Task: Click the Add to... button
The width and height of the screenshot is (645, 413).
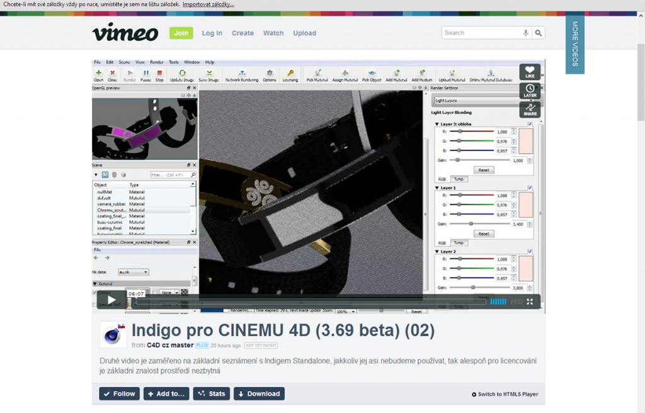Action: [x=166, y=393]
